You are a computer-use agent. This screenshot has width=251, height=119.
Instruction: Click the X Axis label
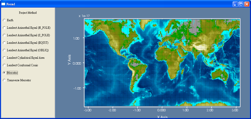pos(162,117)
